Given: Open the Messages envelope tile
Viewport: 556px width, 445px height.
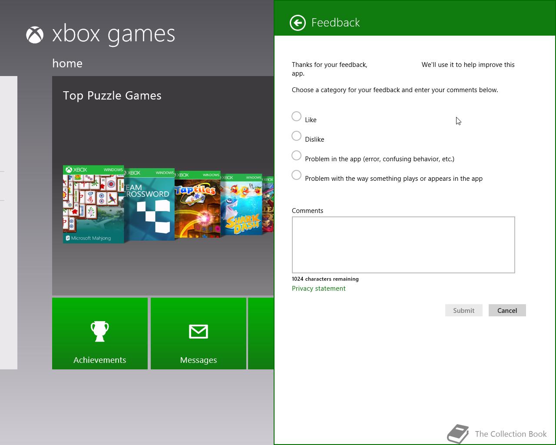Looking at the screenshot, I should click(199, 333).
